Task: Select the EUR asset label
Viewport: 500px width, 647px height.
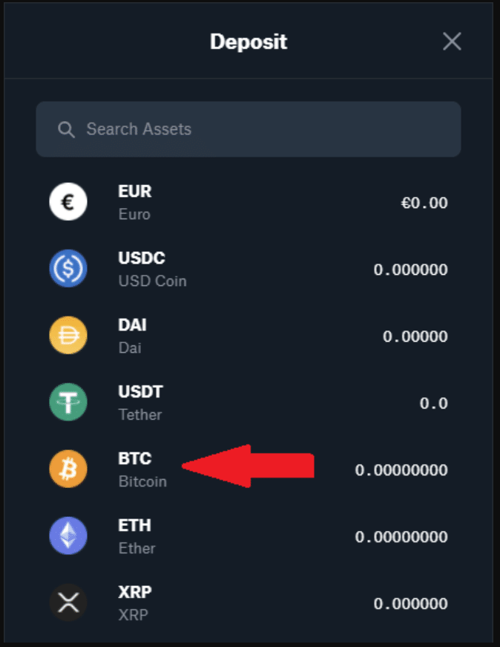Action: [x=135, y=192]
